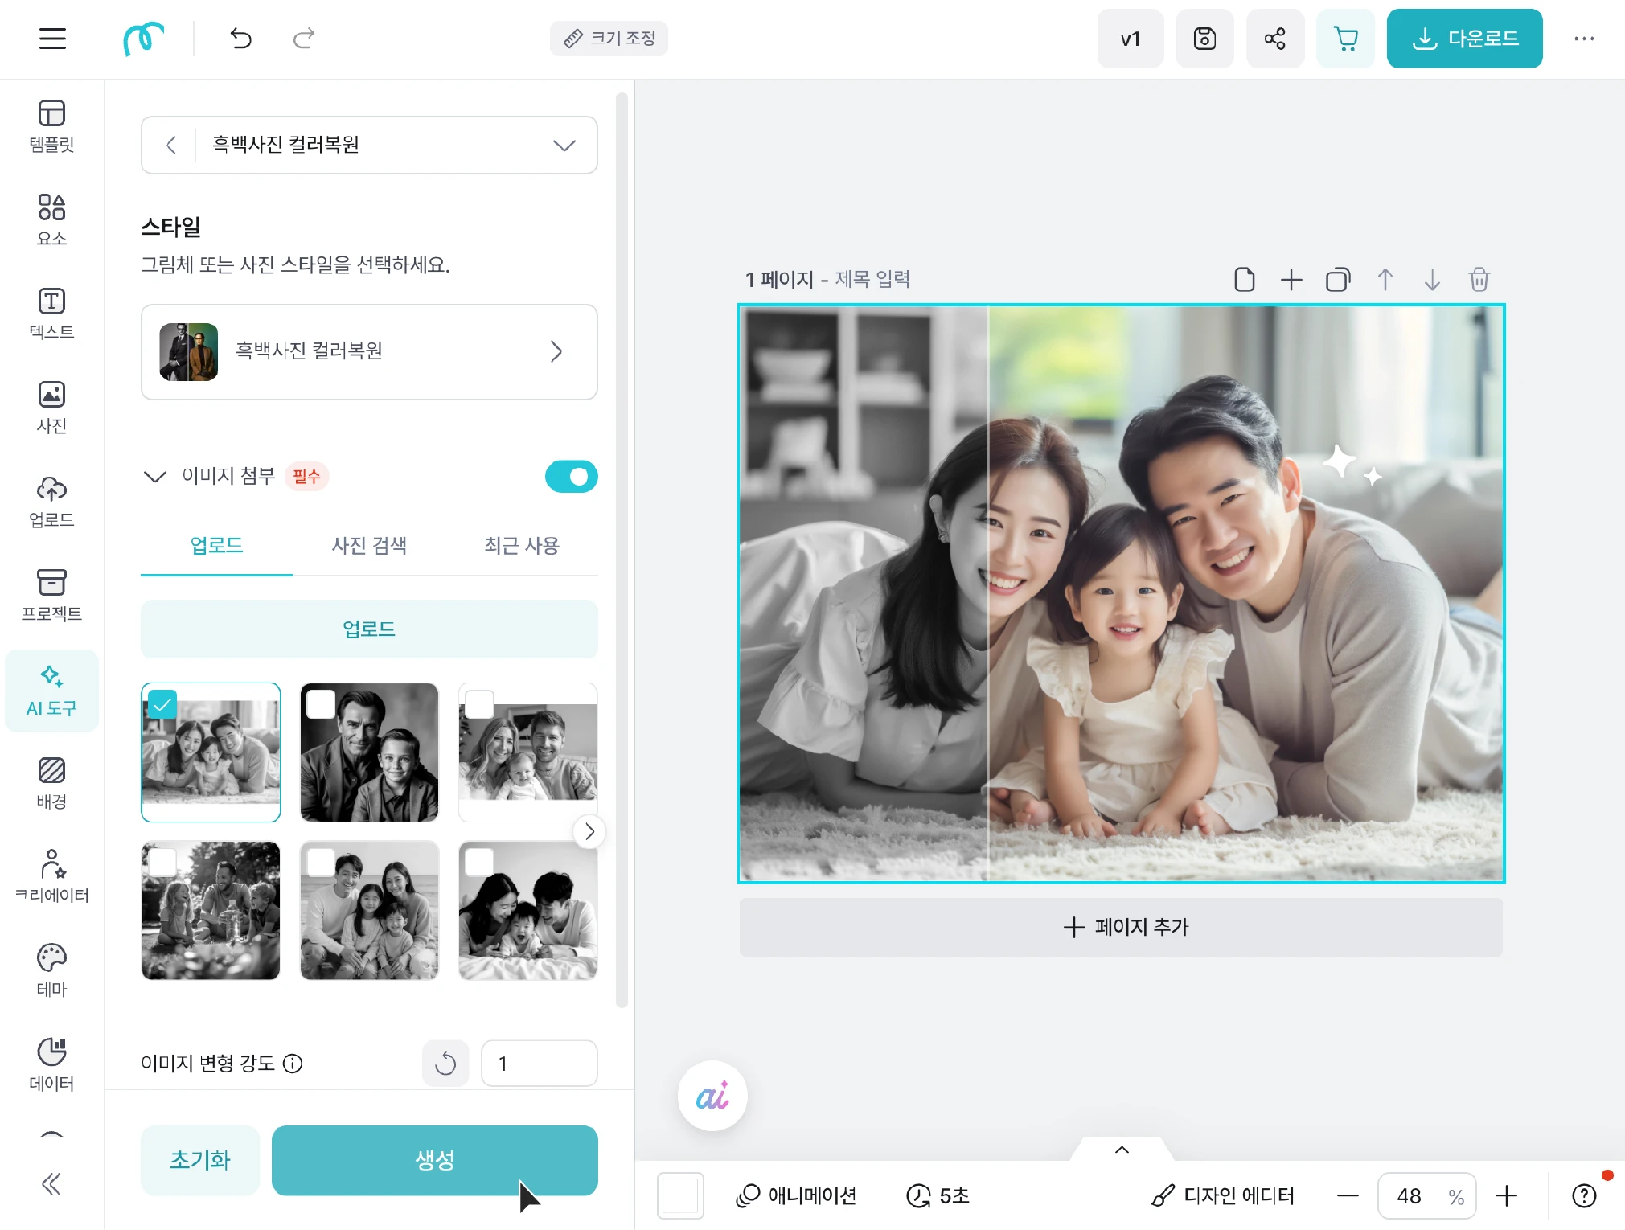The height and width of the screenshot is (1230, 1625).
Task: Move the page up
Action: [x=1385, y=280]
